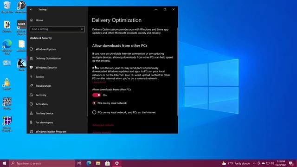Viewport: 297px width, 167px height.
Task: Open the Activity monitor link
Action: click(102, 132)
